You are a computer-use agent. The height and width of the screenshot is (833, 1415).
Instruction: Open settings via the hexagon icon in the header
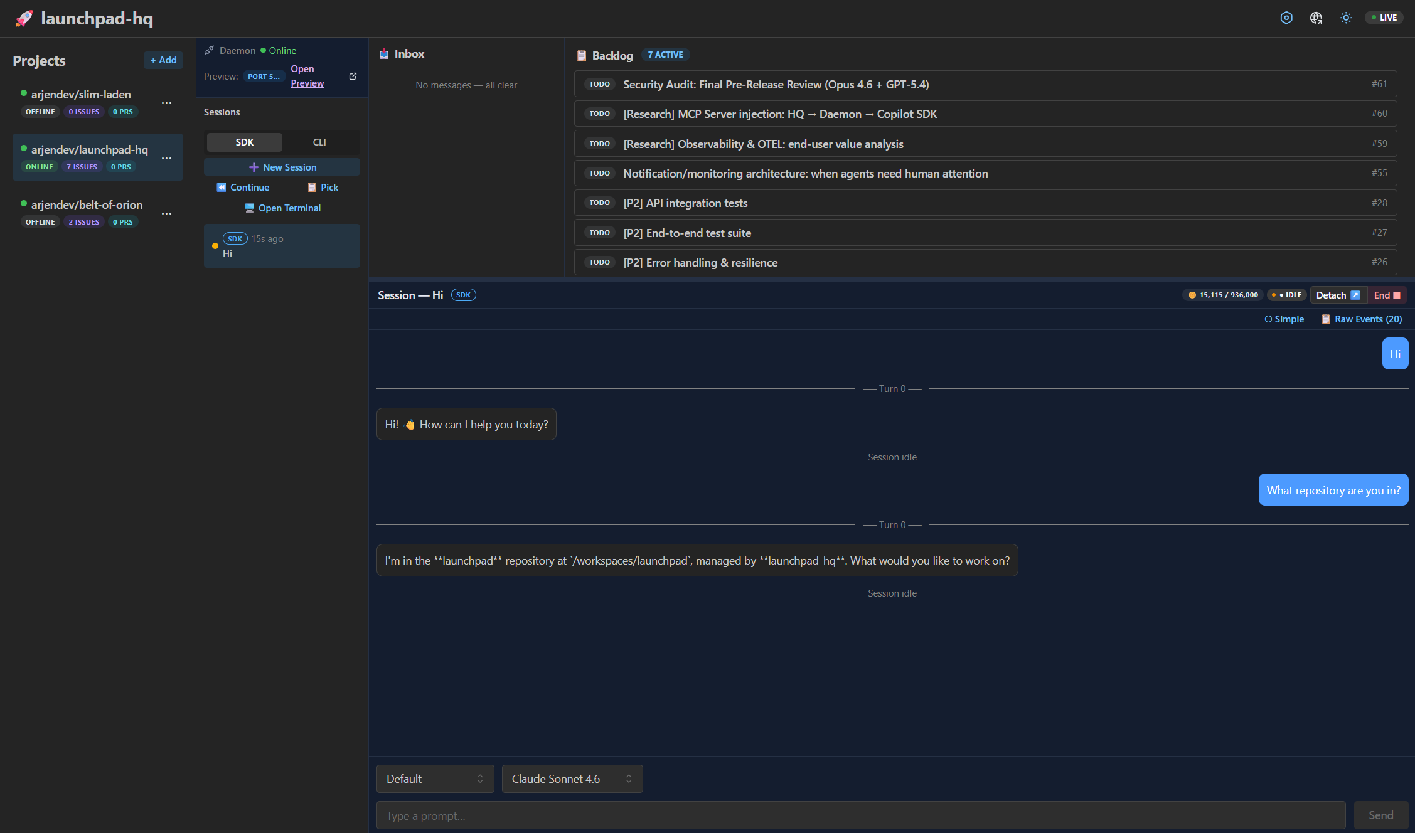1286,18
